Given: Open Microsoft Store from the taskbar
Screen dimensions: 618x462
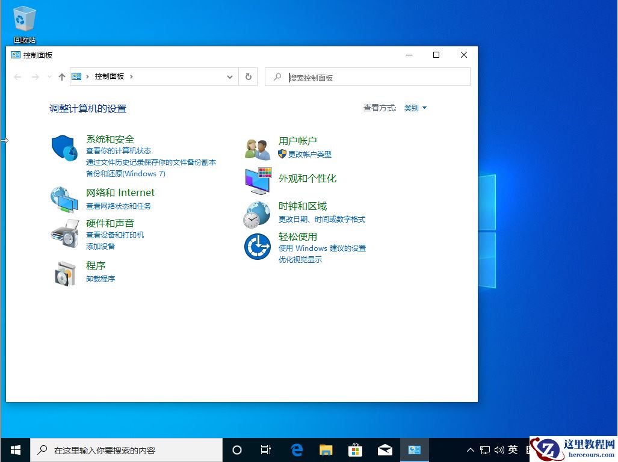Looking at the screenshot, I should (355, 449).
